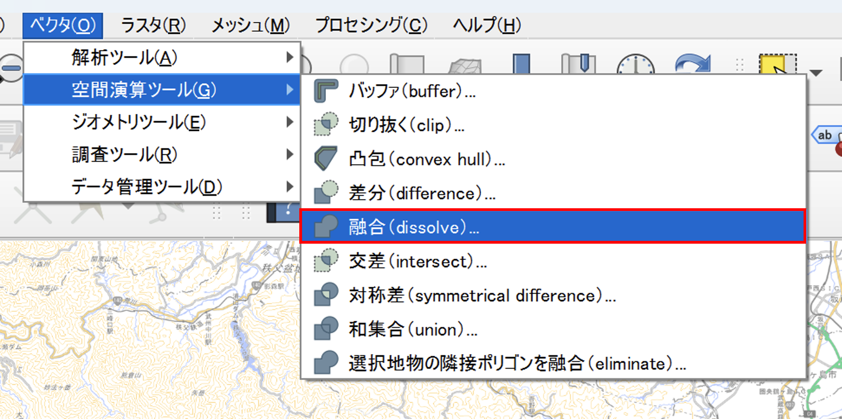Screen dimensions: 842x419
Task: Click the difference icon in submenu
Action: (x=326, y=192)
